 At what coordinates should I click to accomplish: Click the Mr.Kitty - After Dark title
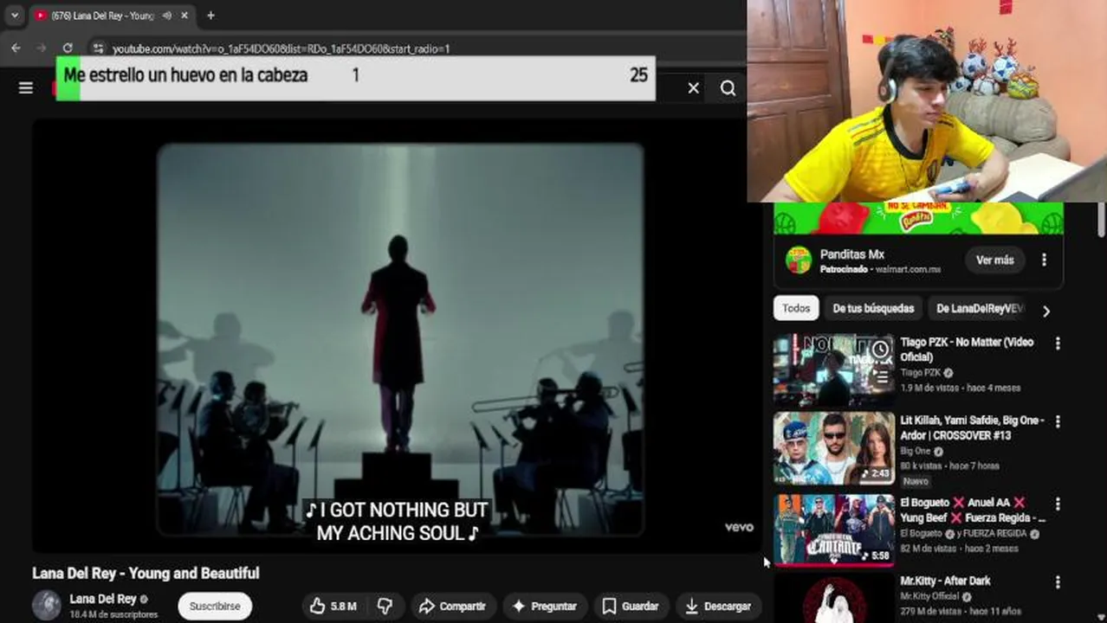[x=945, y=581]
